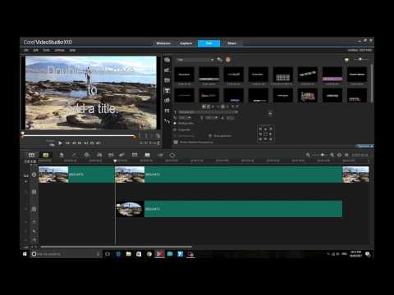
Task: Click the orange Get More content icon
Action: coord(227,60)
